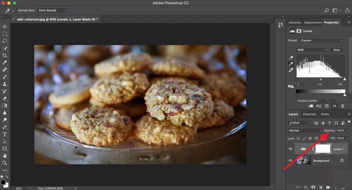Viewport: 352px width, 190px height.
Task: Switch to the Adjustments tab
Action: (x=313, y=22)
